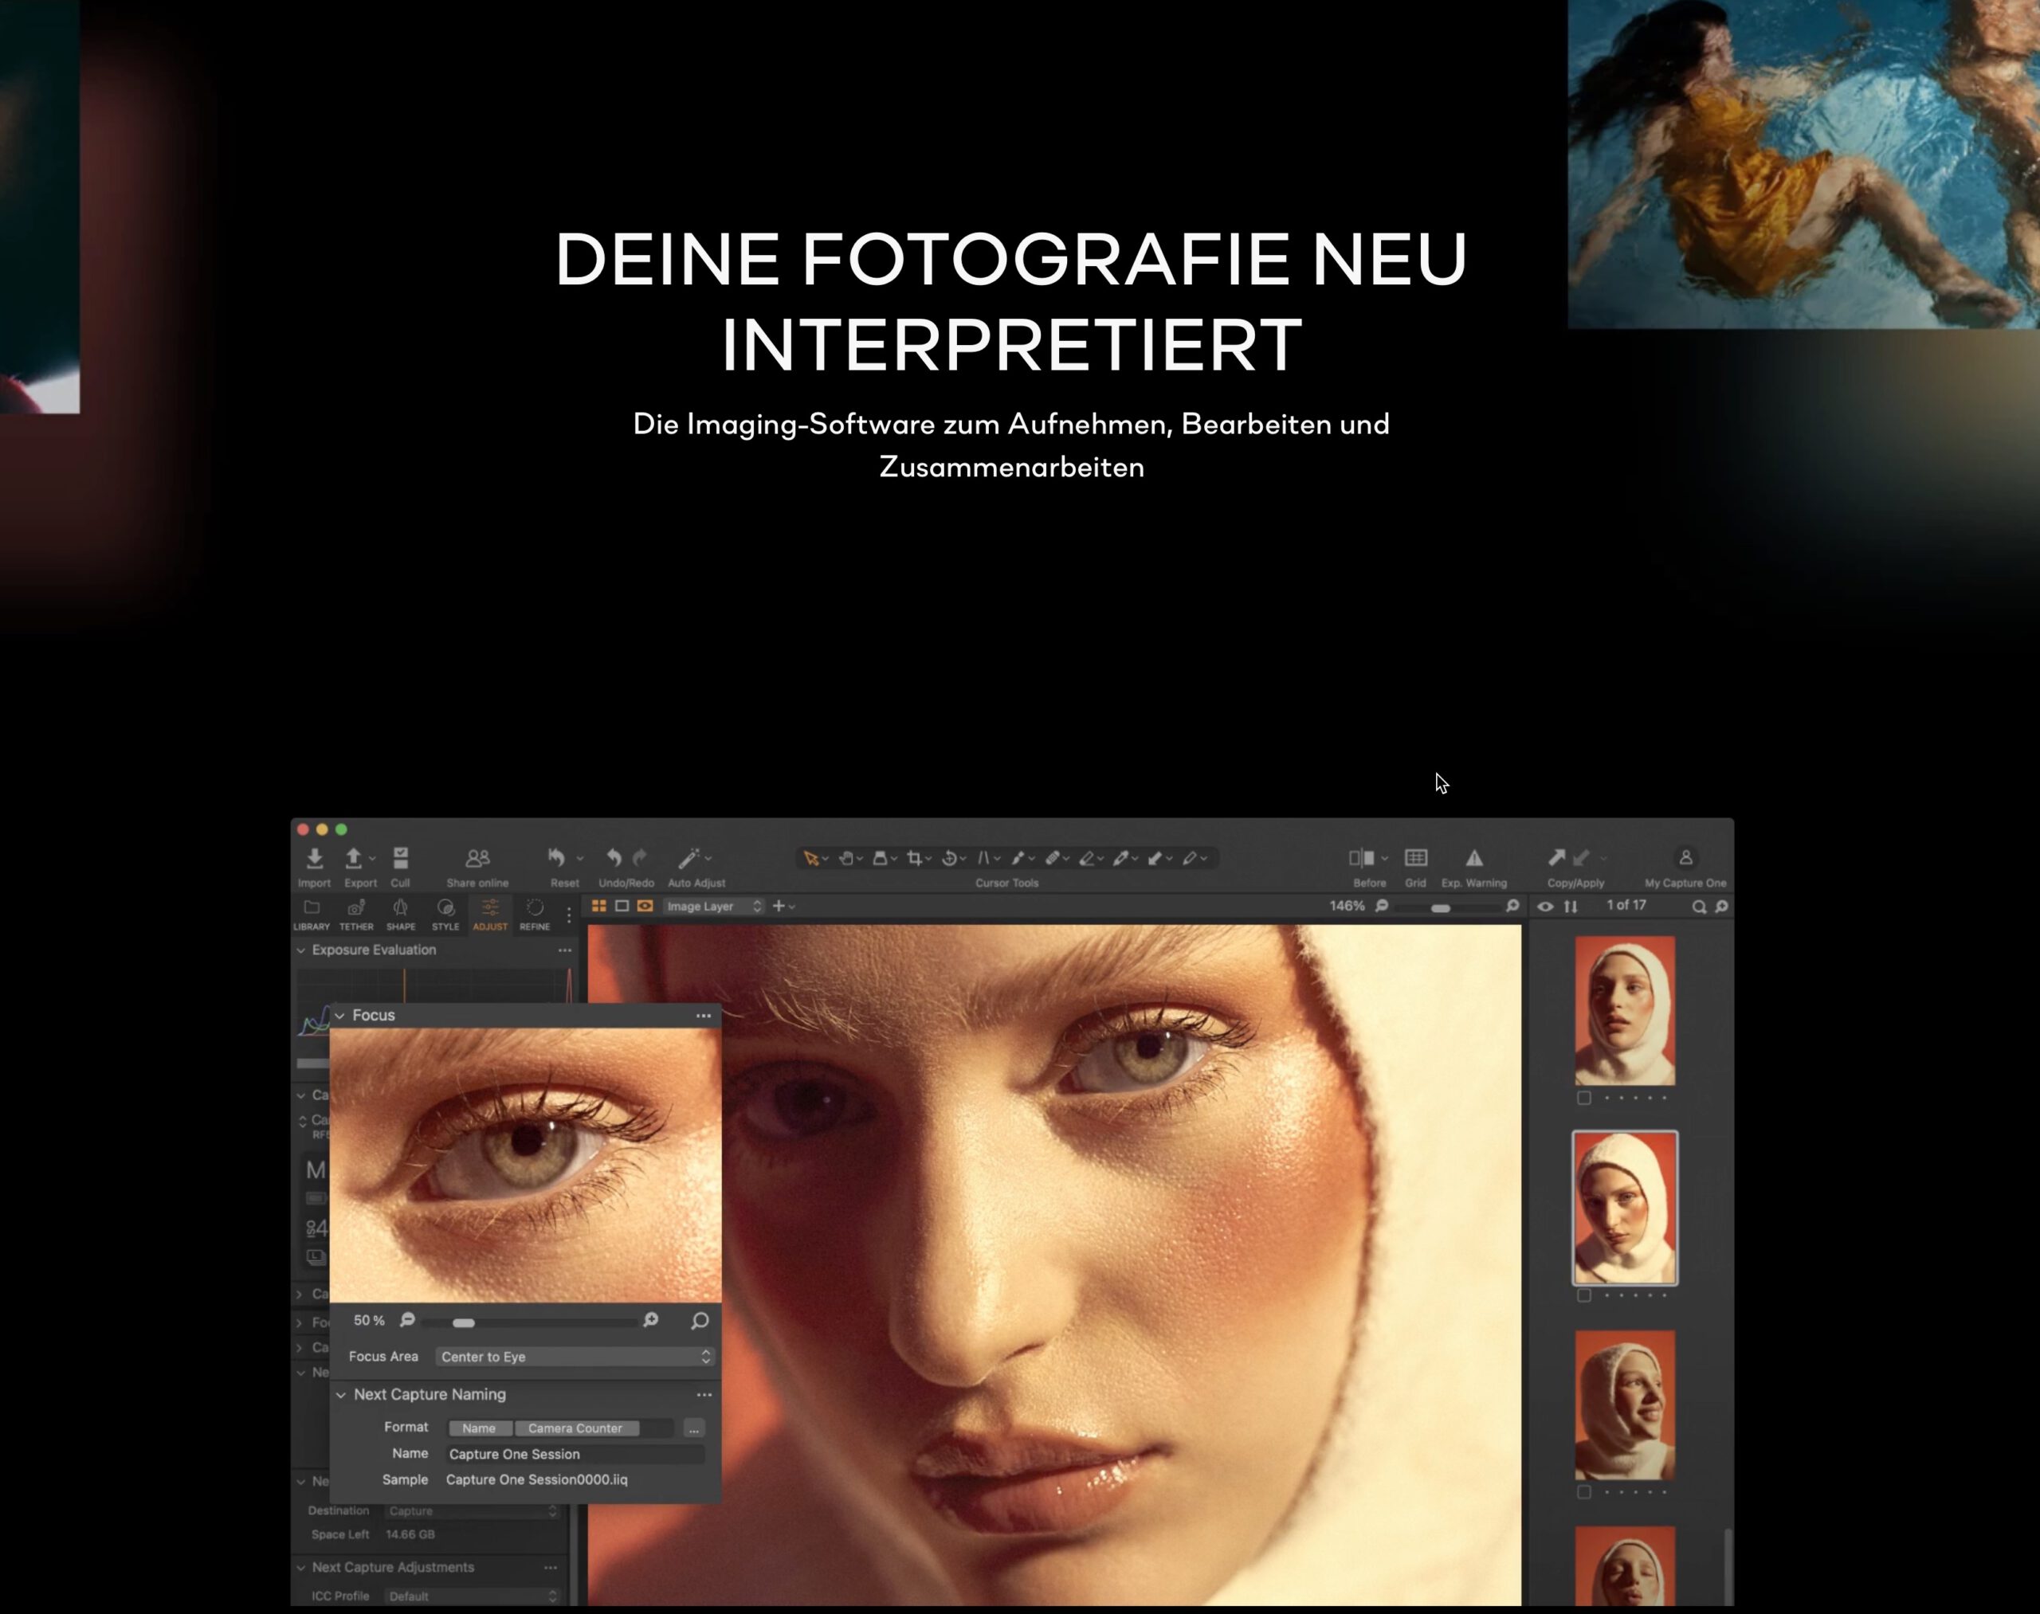Open My Capture One account
This screenshot has width=2040, height=1614.
[x=1685, y=858]
